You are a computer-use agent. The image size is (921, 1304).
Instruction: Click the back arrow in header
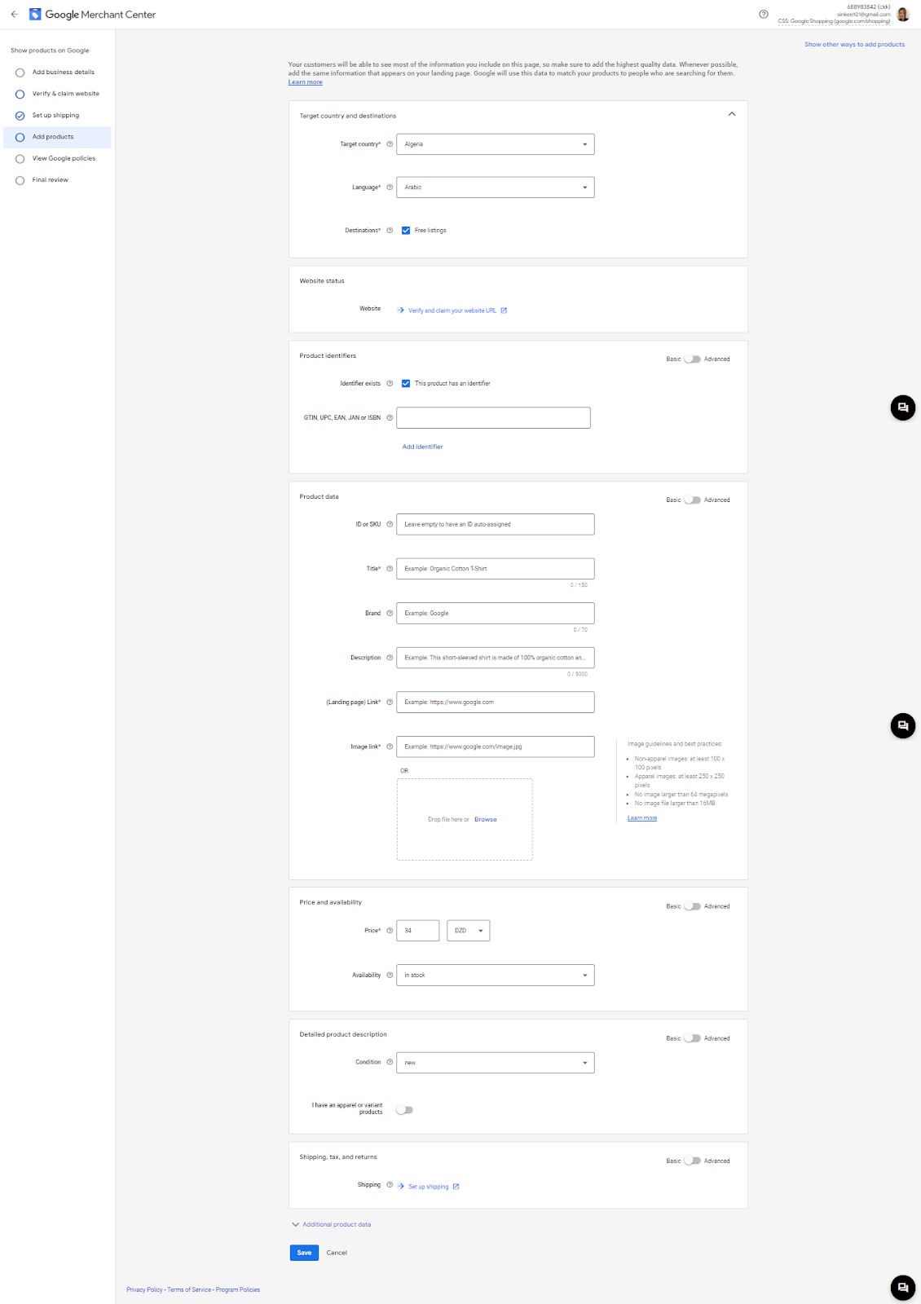tap(14, 14)
